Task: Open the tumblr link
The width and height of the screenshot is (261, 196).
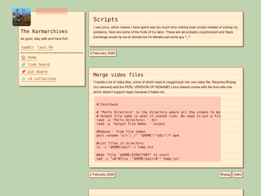Action: coord(28,47)
